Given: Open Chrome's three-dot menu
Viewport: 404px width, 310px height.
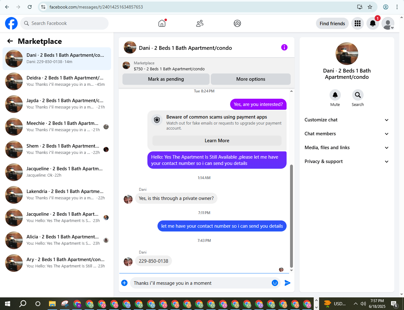Looking at the screenshot, I should coord(397,7).
